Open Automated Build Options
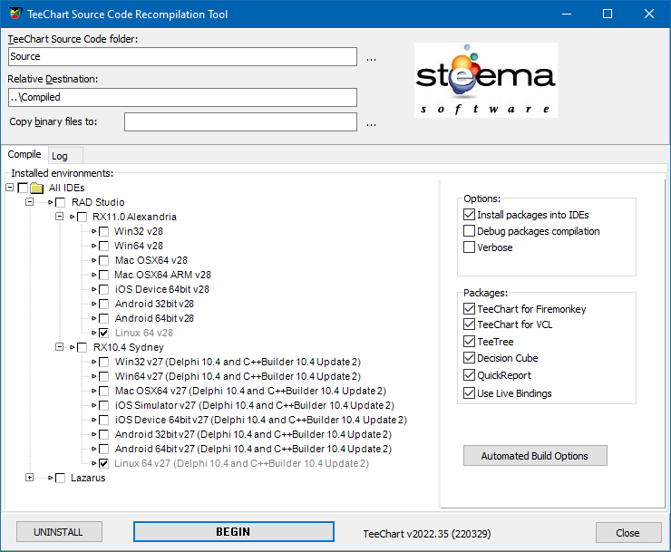Screen dimensions: 671x552 535,456
